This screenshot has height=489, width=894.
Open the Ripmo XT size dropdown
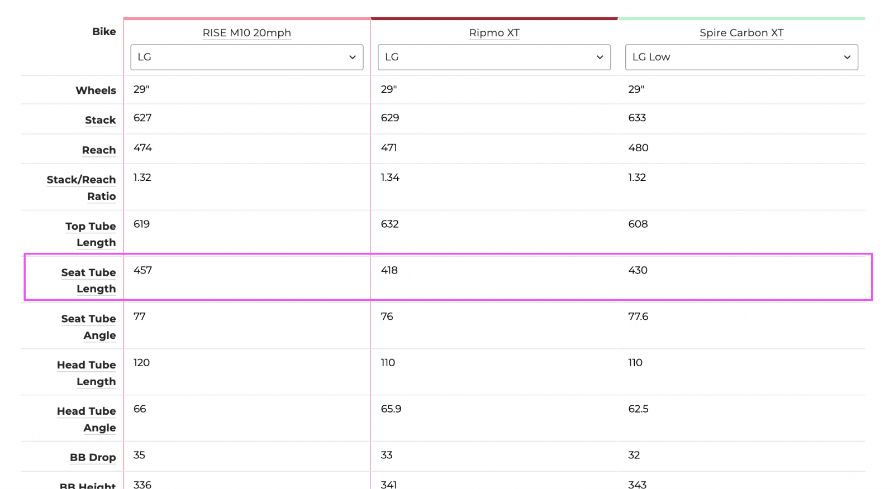click(x=494, y=57)
